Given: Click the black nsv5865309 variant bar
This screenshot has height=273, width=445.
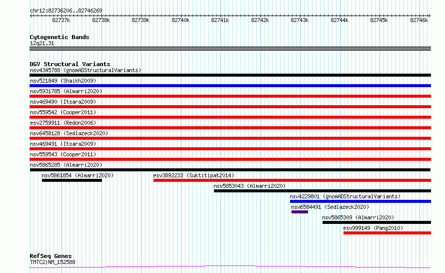Looking at the screenshot, I should coord(376,222).
